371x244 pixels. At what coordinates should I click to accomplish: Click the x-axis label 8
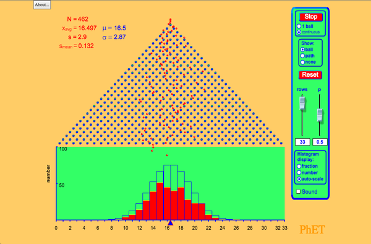pos(111,228)
